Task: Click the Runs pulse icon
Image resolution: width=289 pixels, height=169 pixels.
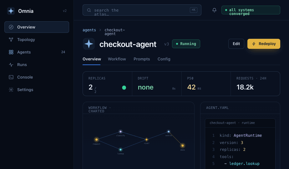Action: tap(11, 65)
